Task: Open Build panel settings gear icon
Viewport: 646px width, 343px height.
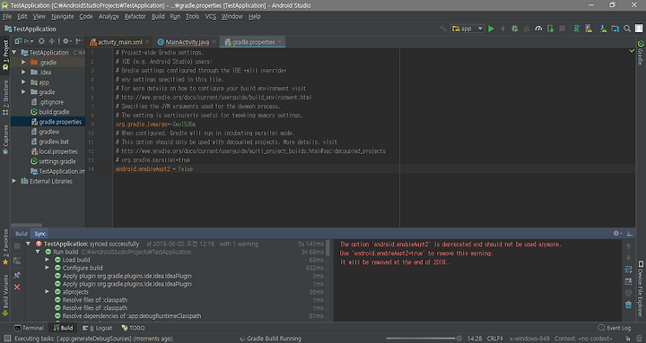Action: [x=616, y=234]
